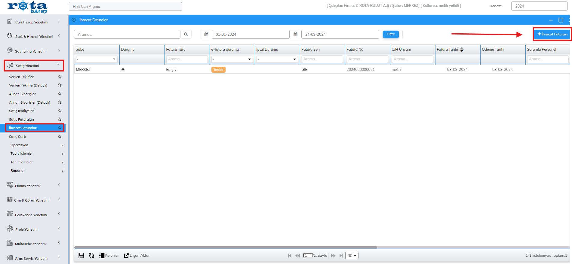Click the Filtre button
This screenshot has width=572, height=264.
pos(391,34)
